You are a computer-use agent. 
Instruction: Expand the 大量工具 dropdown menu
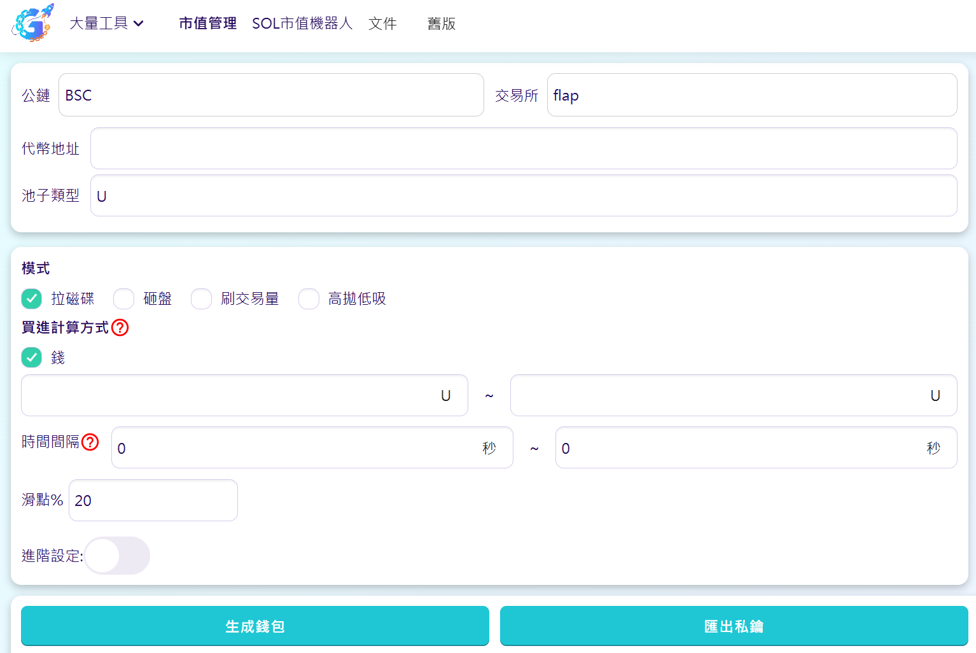[x=107, y=24]
